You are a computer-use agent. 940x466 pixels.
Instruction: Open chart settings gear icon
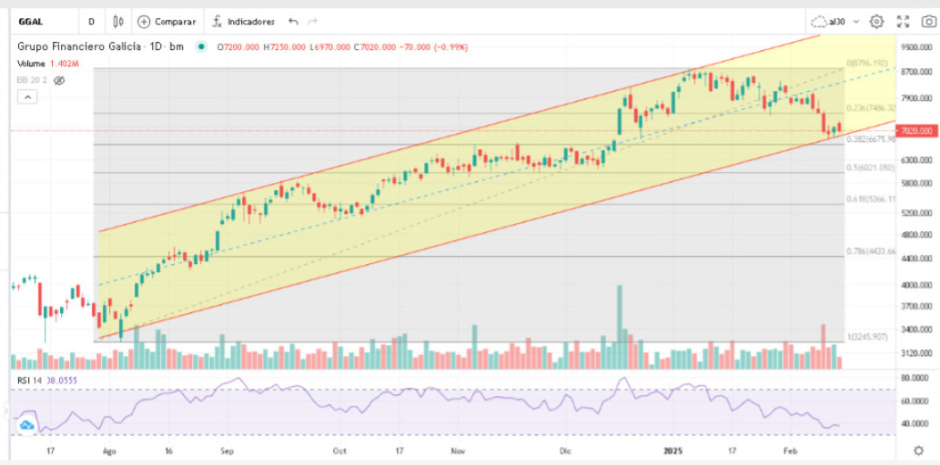tap(876, 21)
